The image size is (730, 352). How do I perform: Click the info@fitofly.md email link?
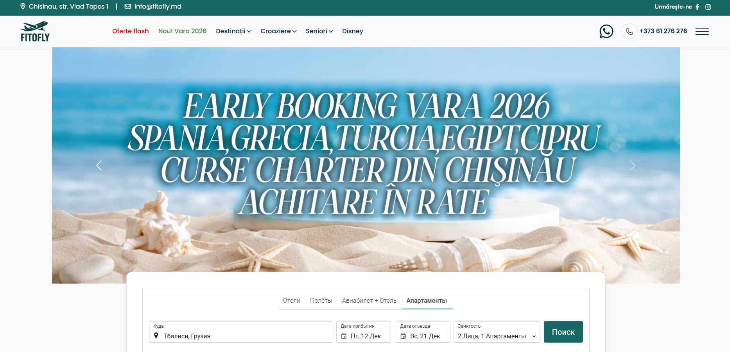[158, 7]
